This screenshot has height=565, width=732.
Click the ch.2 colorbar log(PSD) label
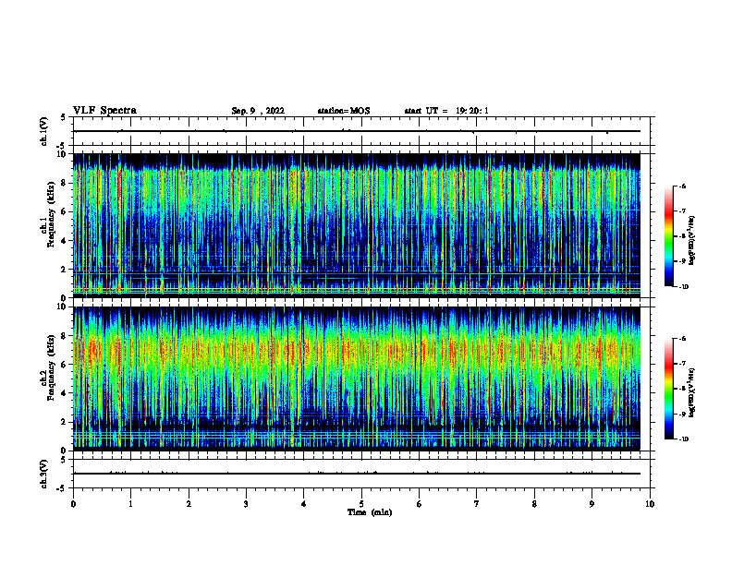pyautogui.click(x=692, y=393)
